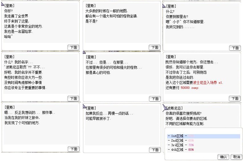Cancel the area selection with 取消
243x161 pixels.
236,157
